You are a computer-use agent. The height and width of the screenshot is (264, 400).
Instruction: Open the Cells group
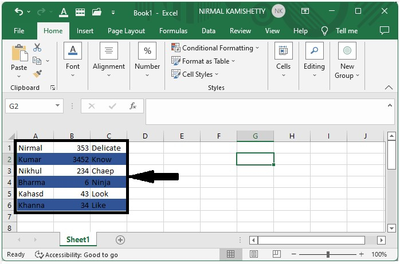point(284,60)
